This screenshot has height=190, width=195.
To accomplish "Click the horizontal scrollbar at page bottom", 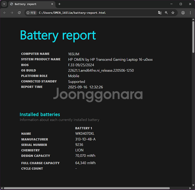I will pos(86,188).
